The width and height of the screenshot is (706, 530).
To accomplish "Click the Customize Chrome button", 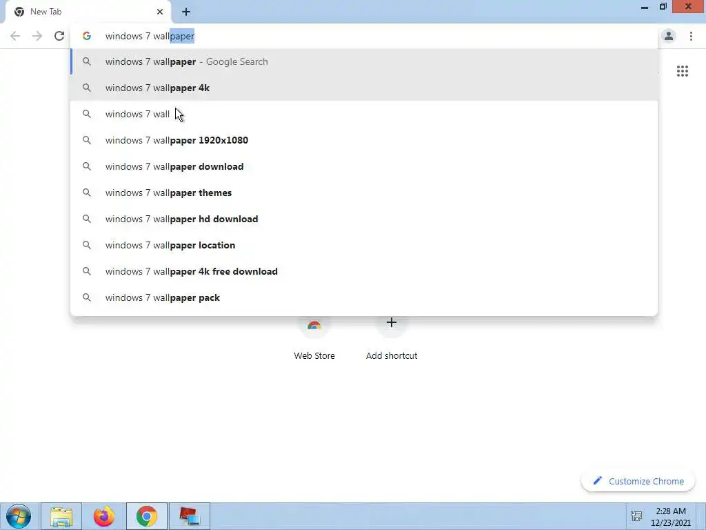I will coord(638,481).
